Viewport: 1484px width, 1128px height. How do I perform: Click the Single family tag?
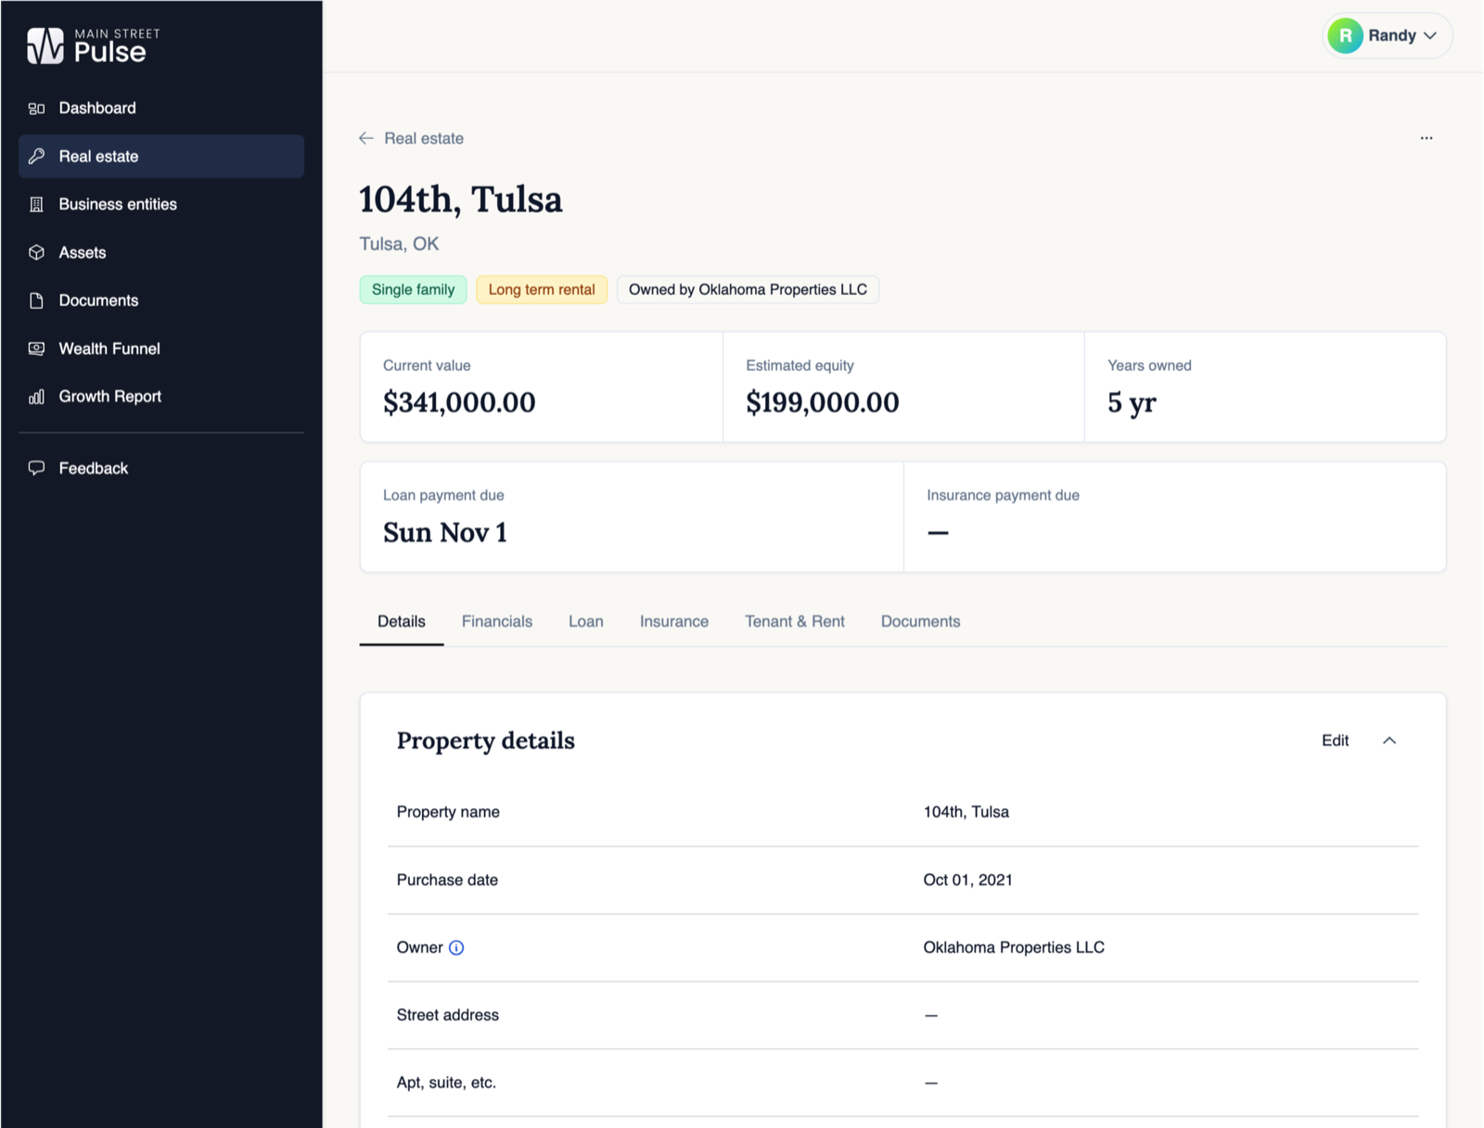[414, 290]
